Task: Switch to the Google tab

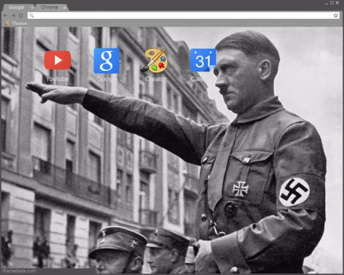Action: 17,8
